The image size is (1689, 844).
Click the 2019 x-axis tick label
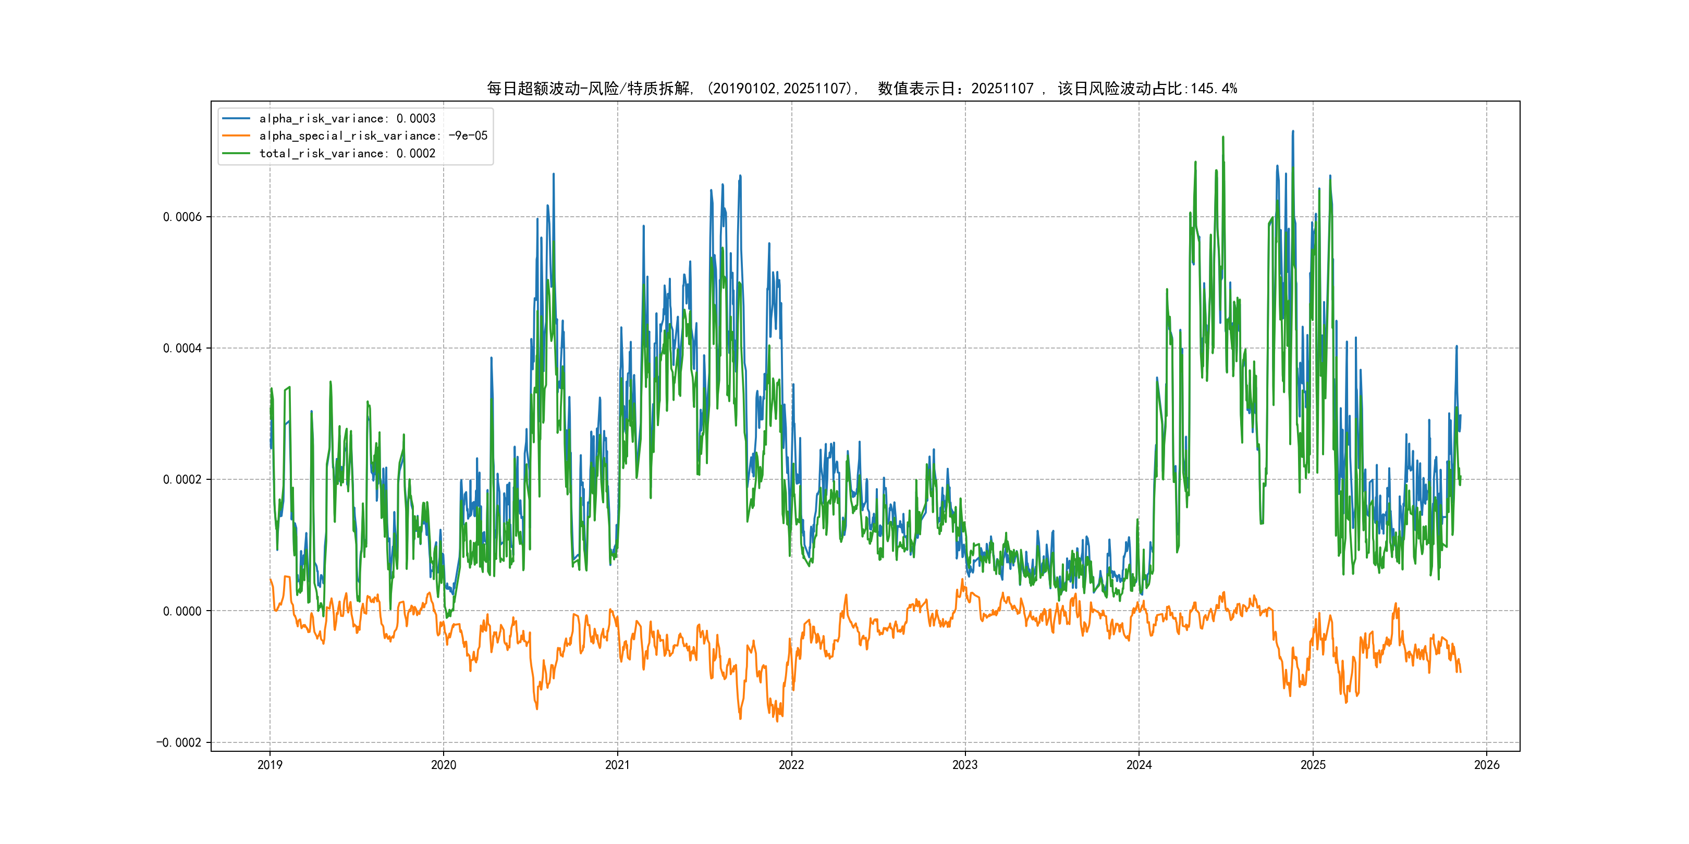tap(270, 765)
